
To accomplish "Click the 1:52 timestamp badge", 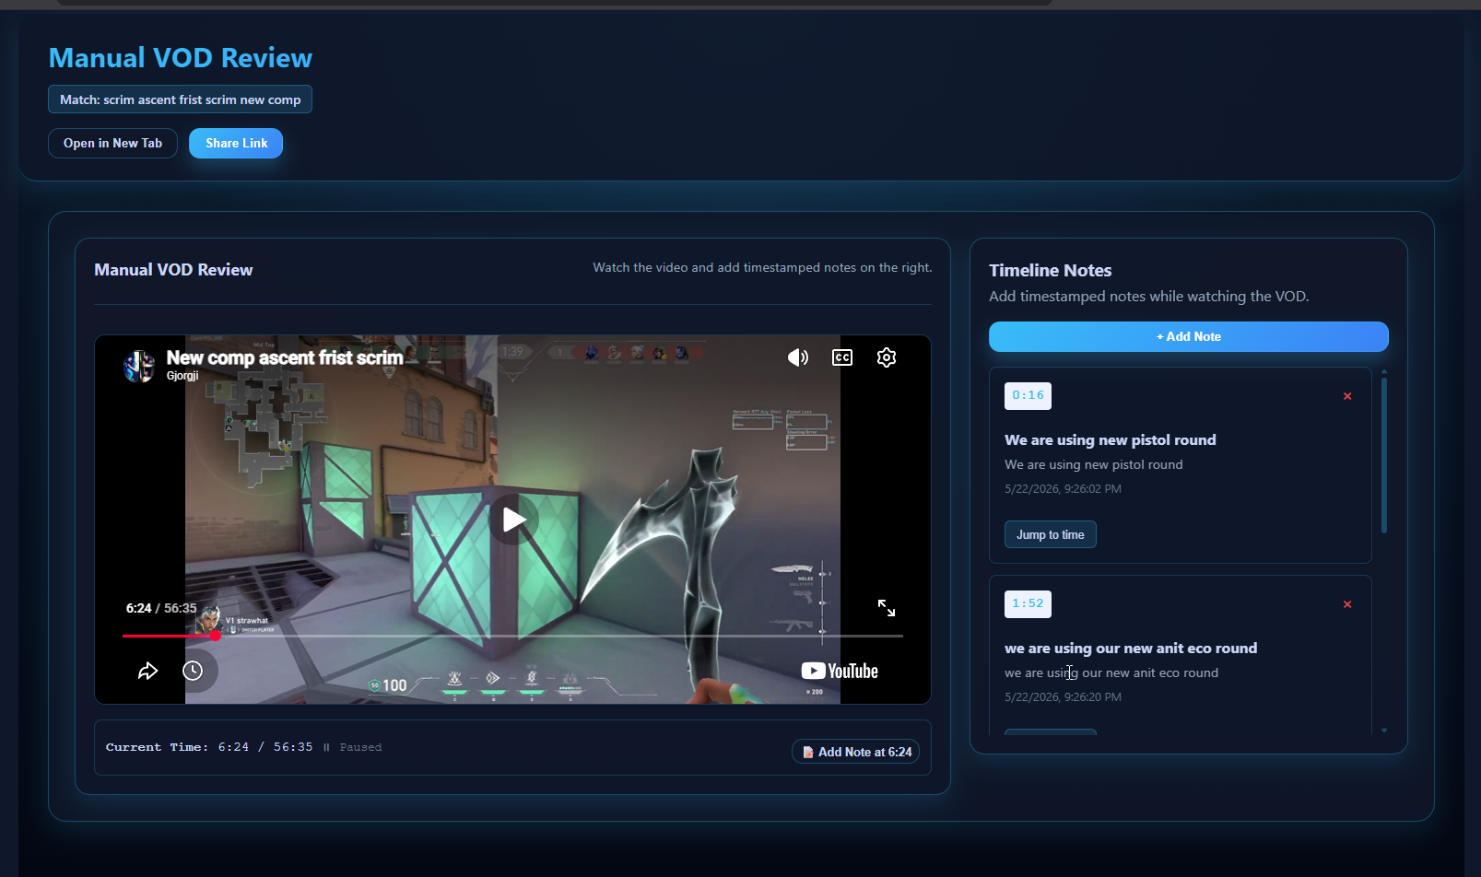I will click(1028, 603).
